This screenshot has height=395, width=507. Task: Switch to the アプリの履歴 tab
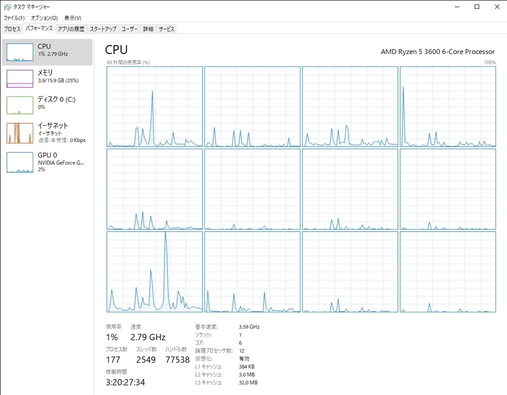(71, 29)
